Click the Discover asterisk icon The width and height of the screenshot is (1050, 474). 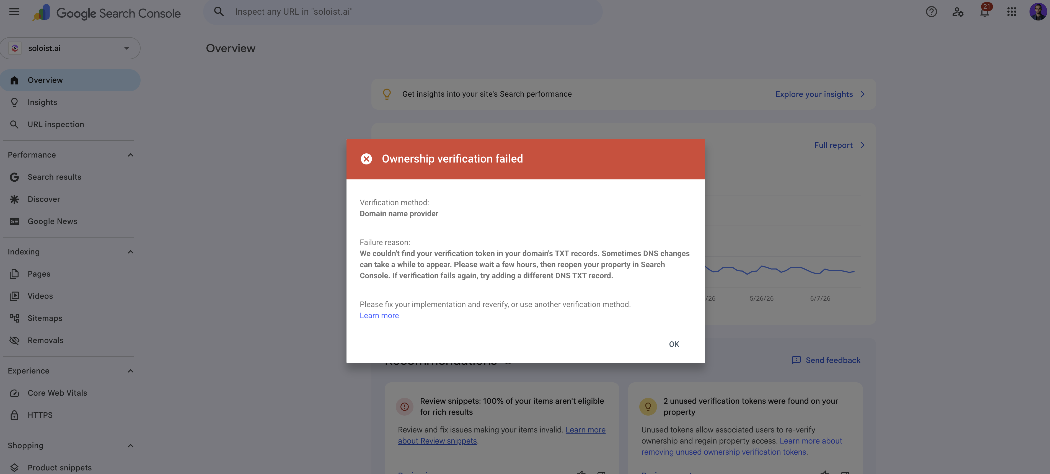click(x=14, y=199)
